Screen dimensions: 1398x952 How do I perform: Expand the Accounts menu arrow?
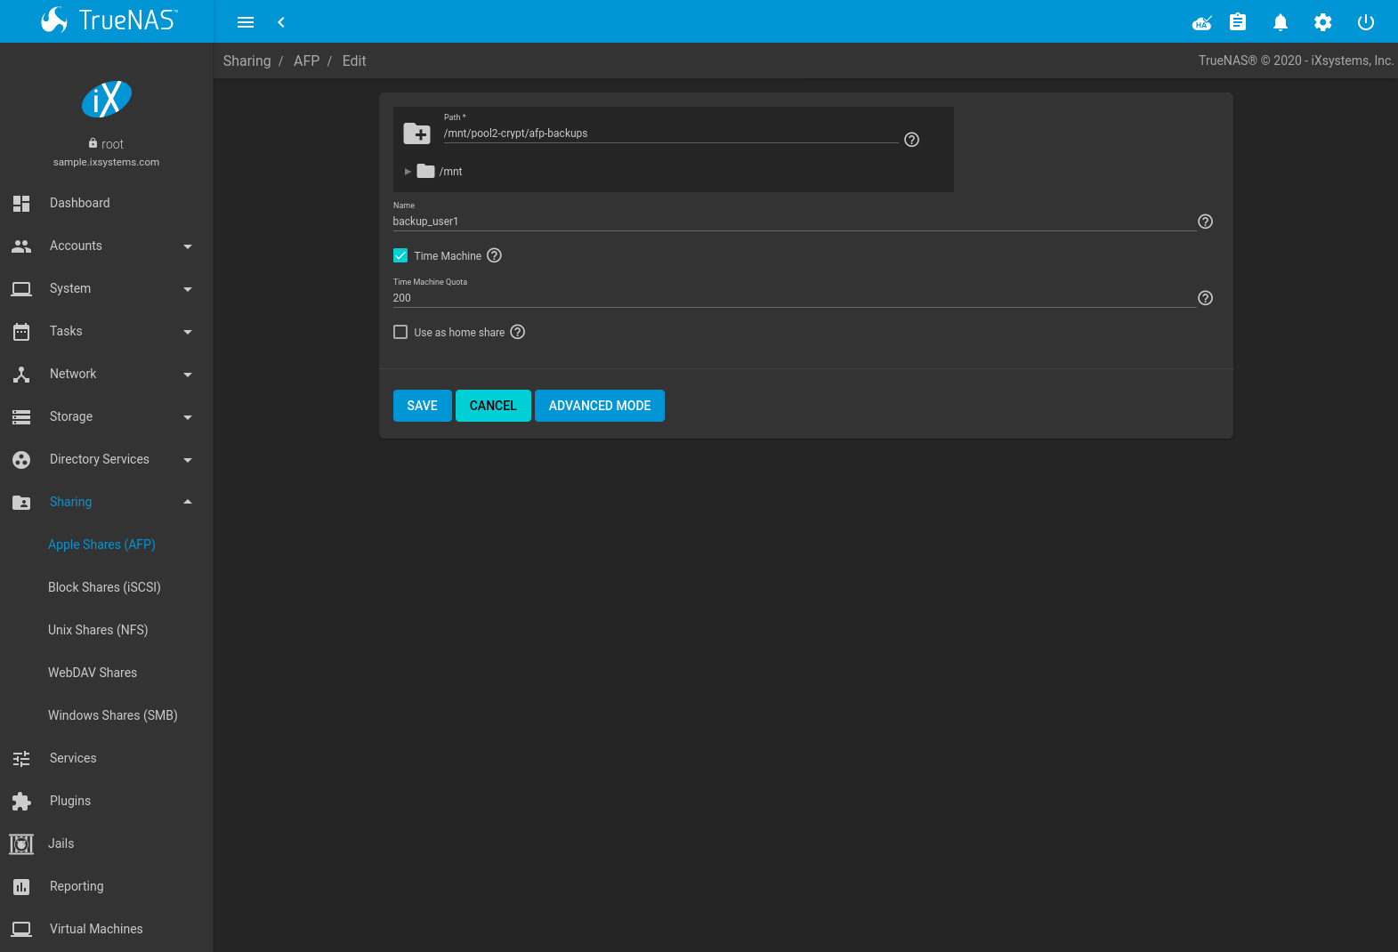click(x=188, y=246)
